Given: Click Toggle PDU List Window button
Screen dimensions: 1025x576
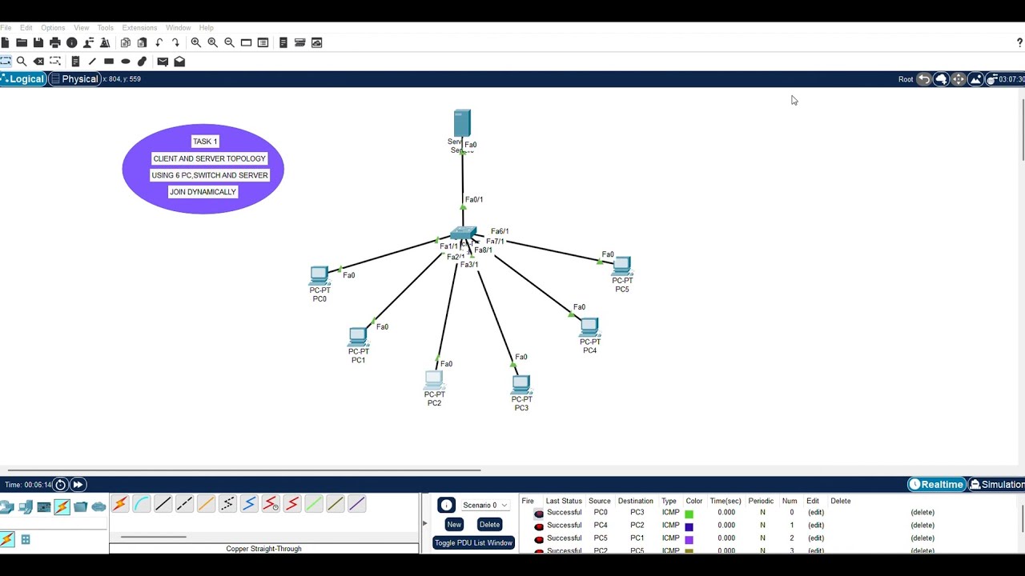Looking at the screenshot, I should (x=473, y=543).
